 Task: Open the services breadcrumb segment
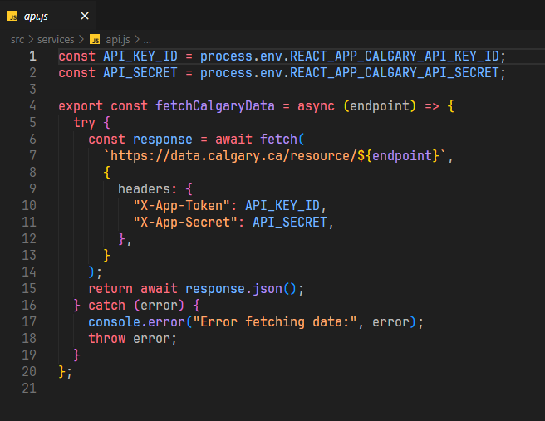(x=56, y=40)
